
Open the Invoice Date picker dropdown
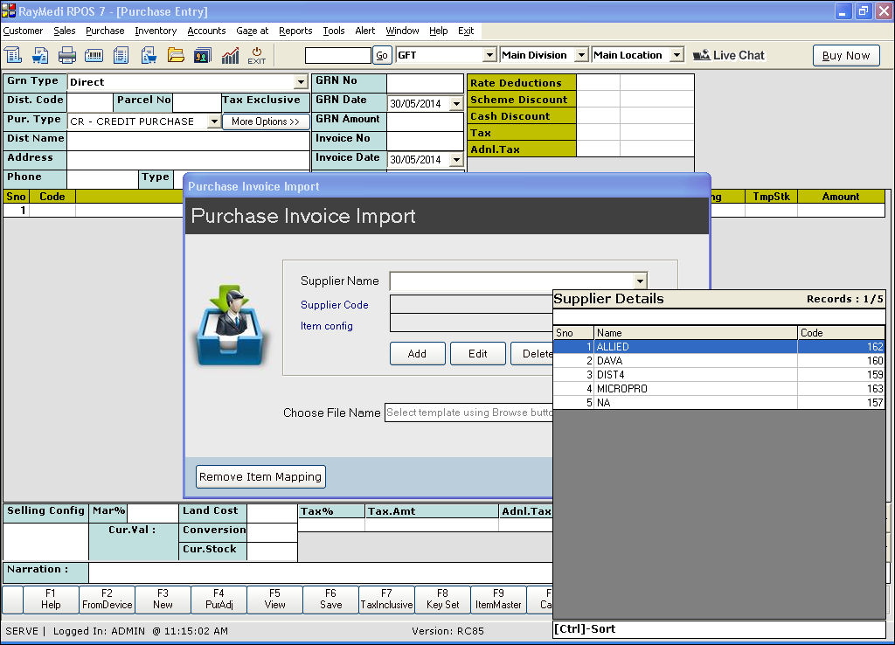[x=456, y=160]
